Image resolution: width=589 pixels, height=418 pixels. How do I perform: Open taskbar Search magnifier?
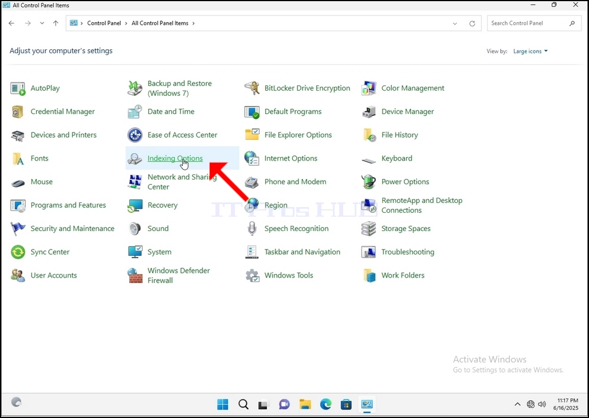coord(244,404)
